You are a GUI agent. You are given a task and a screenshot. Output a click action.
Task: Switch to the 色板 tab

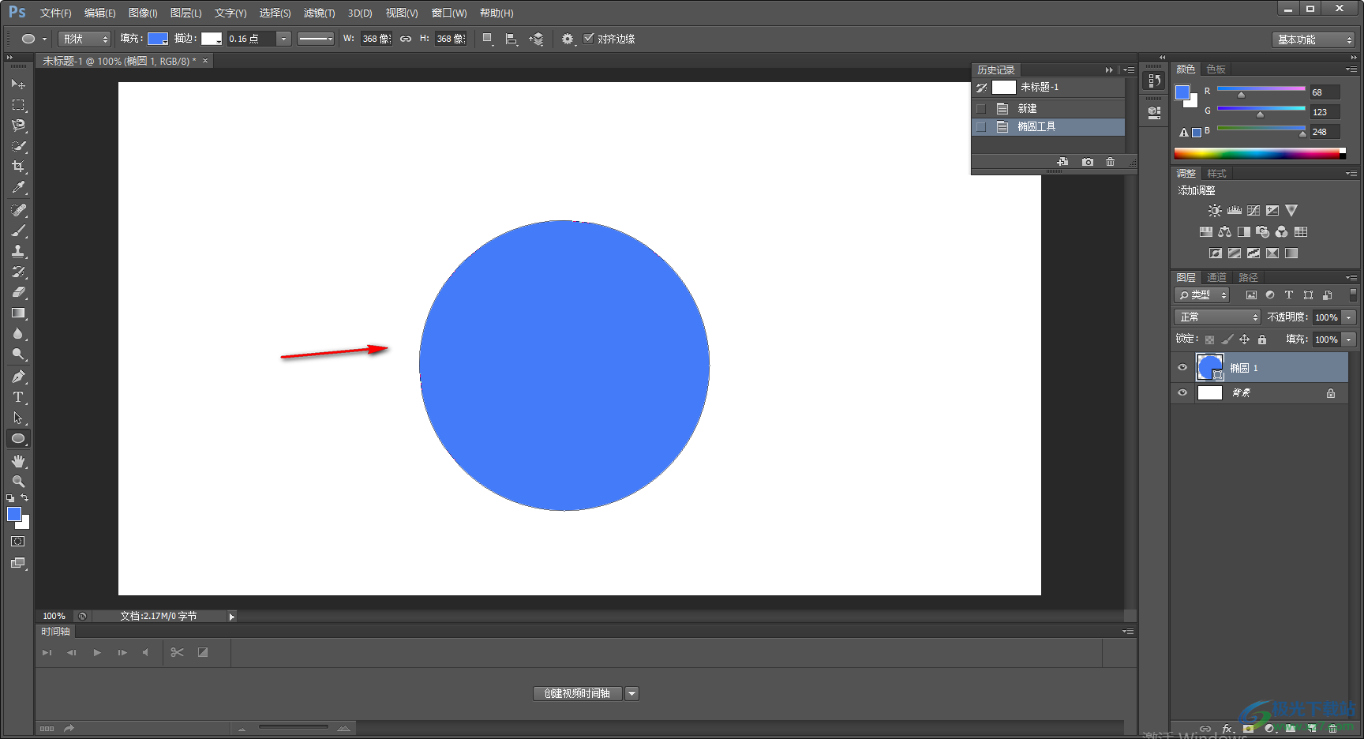[x=1216, y=69]
